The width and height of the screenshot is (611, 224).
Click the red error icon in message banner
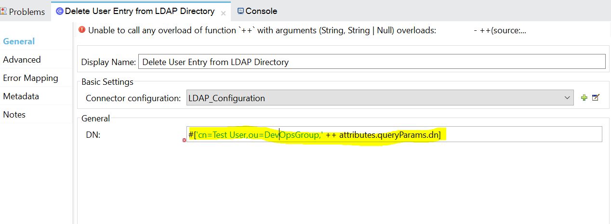[x=82, y=30]
